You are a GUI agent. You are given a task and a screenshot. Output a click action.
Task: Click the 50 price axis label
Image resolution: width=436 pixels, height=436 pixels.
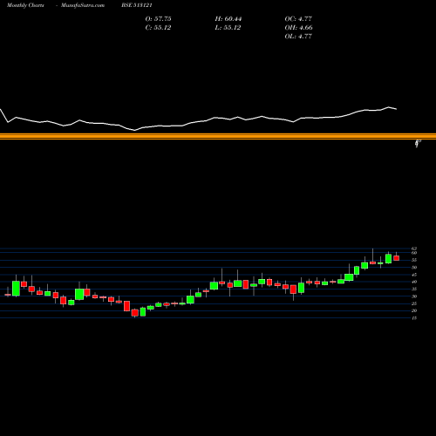click(x=414, y=268)
